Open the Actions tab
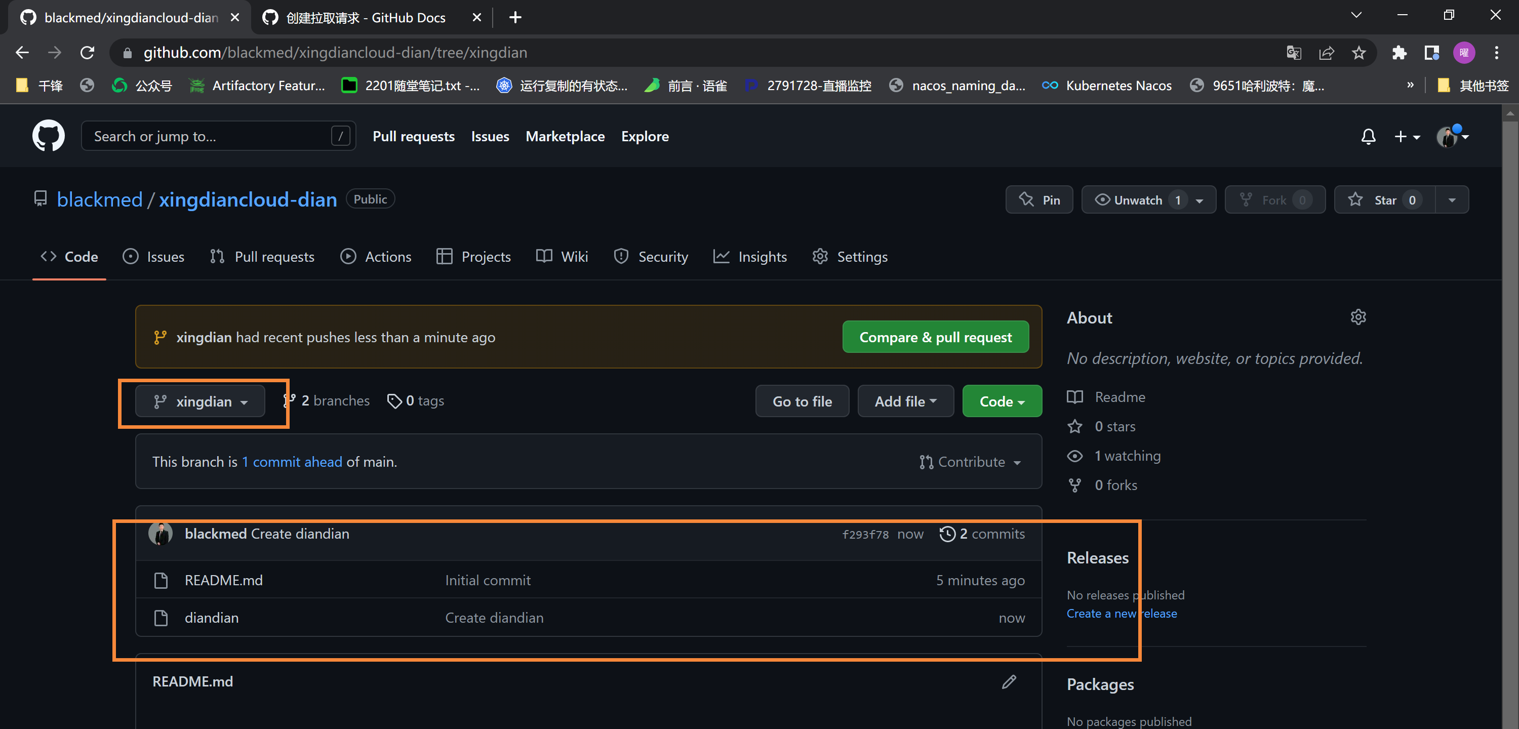Image resolution: width=1519 pixels, height=729 pixels. [376, 257]
